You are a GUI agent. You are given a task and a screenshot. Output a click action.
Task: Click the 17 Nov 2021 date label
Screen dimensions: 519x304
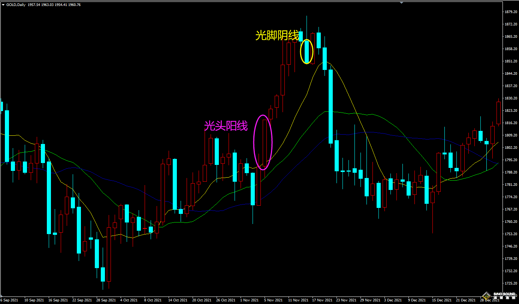322,300
